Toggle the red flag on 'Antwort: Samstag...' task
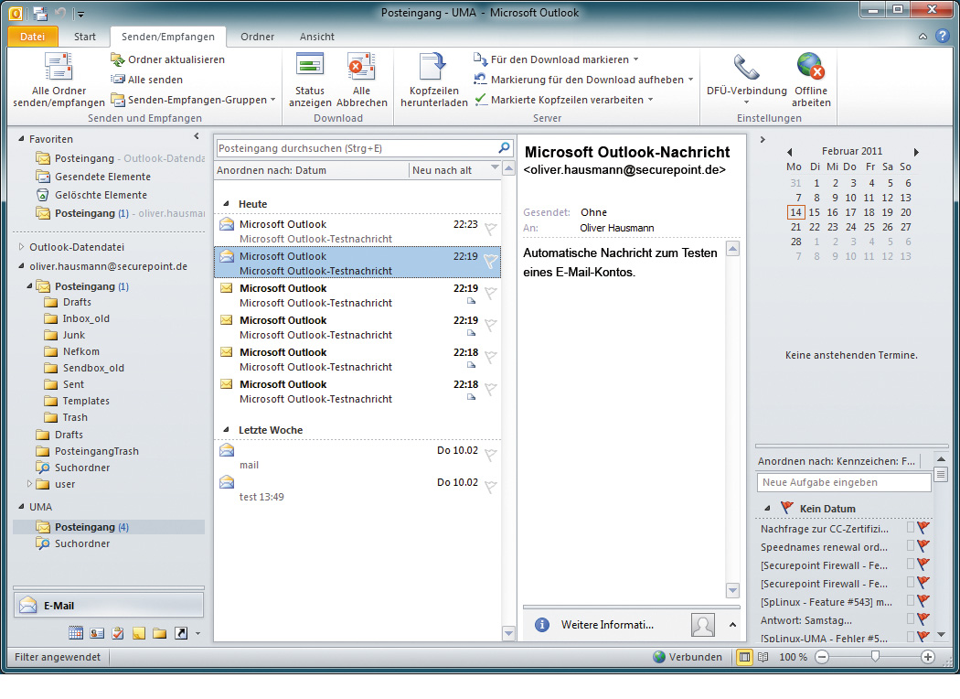 (923, 619)
